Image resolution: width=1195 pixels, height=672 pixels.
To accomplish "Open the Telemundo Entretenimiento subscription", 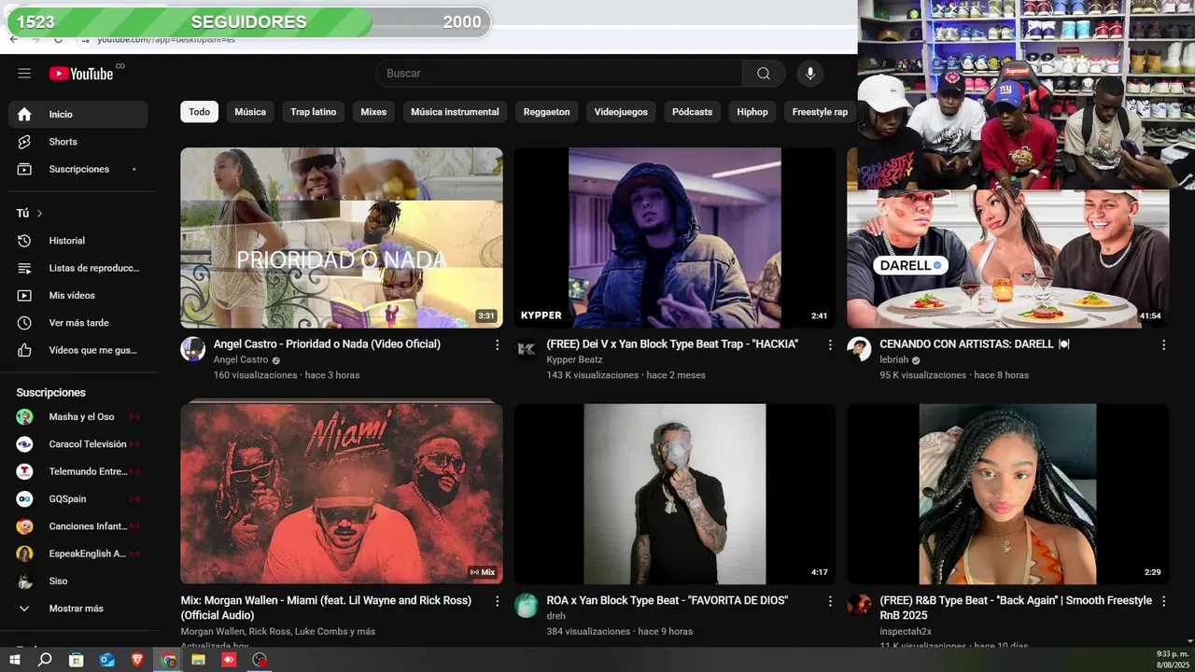I will 78,472.
